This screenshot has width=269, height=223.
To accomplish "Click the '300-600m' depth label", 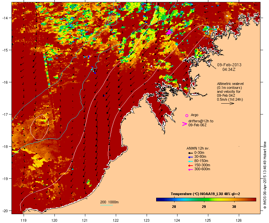I will 202,169.
